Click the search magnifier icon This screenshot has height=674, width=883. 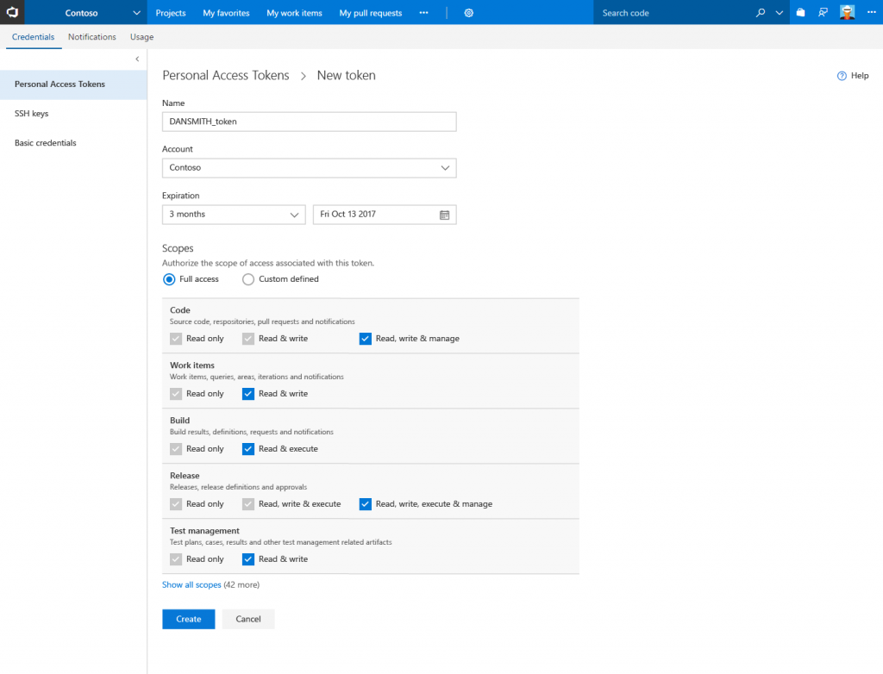coord(761,12)
